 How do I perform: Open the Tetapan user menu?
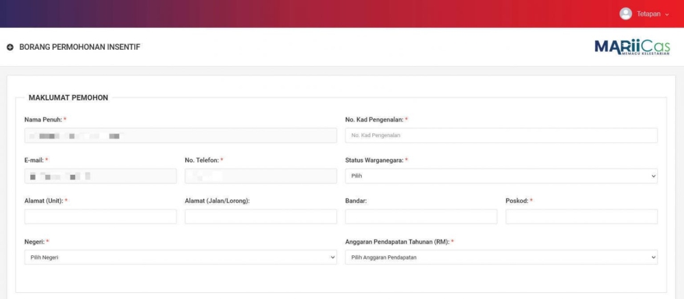pos(648,14)
